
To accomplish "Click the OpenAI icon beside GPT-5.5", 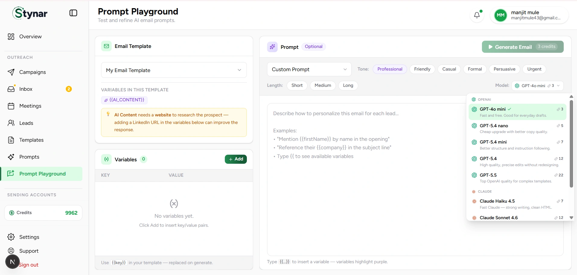I will click(x=474, y=175).
